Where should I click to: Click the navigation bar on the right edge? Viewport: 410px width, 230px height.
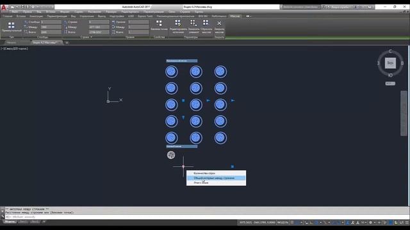(x=404, y=113)
